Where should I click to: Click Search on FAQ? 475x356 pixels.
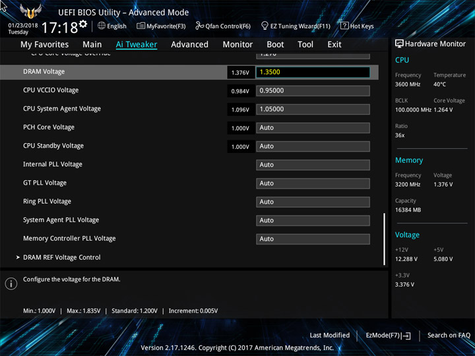[x=449, y=336]
